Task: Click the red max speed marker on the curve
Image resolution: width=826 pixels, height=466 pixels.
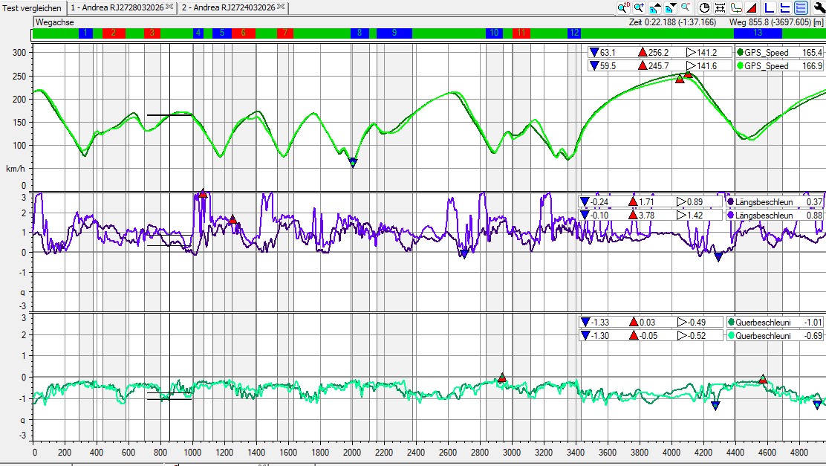Action: 688,74
